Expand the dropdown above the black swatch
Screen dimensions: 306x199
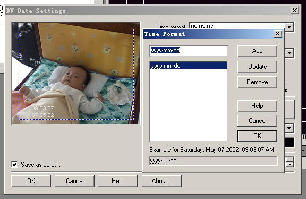coord(289,128)
